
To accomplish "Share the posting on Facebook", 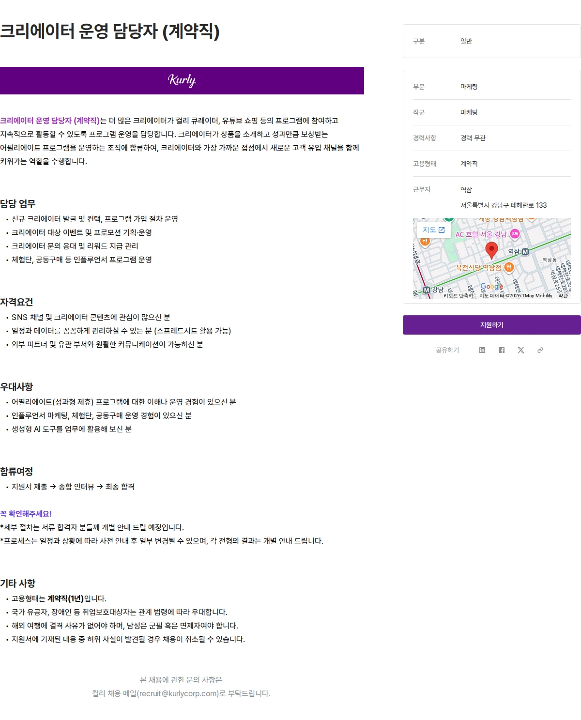I will [x=501, y=350].
